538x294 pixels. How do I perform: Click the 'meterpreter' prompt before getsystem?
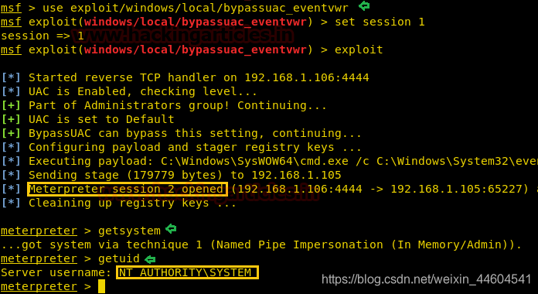coord(39,231)
